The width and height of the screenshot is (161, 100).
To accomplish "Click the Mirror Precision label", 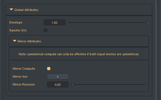I will coord(24,84).
